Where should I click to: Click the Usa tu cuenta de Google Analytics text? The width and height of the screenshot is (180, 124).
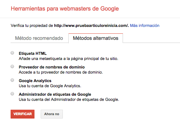coord(50,86)
